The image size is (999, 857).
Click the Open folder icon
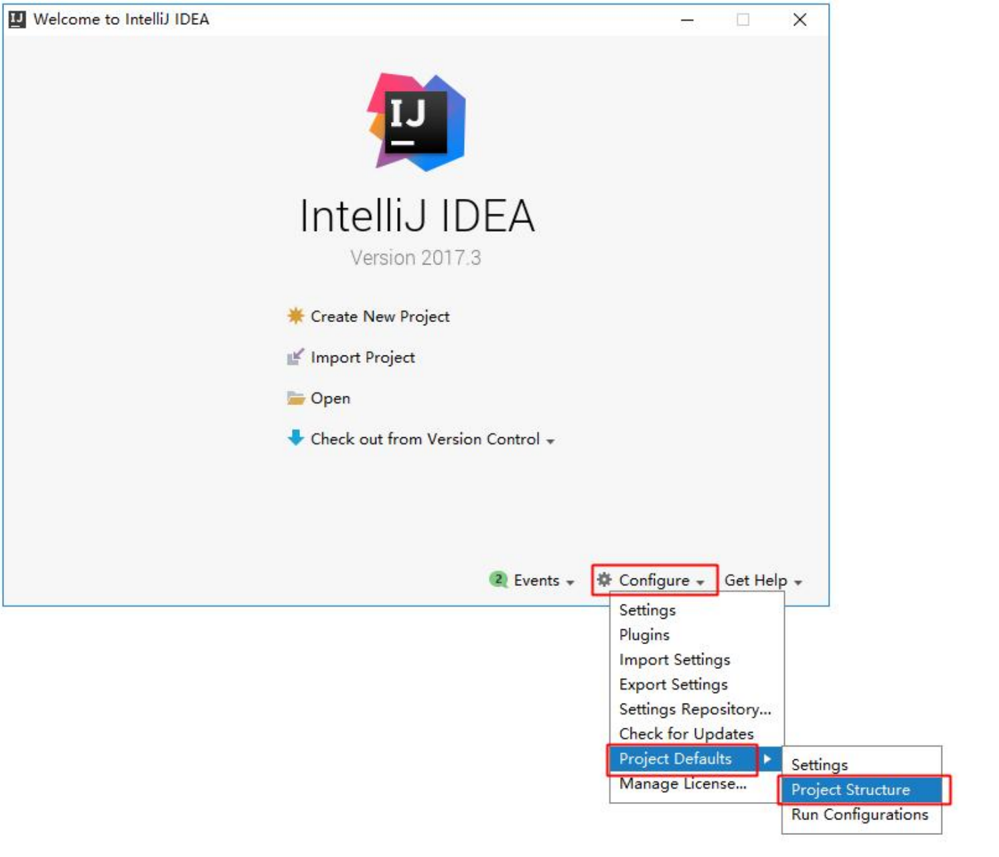click(295, 398)
